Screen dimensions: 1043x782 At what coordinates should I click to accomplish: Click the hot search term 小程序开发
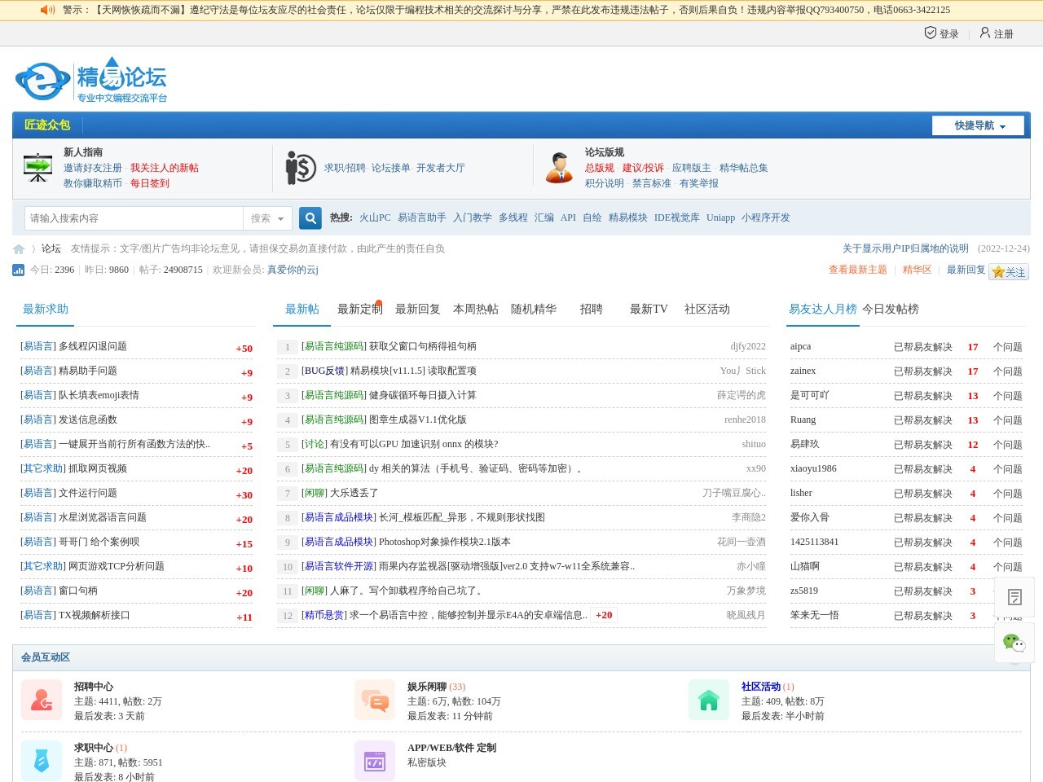pyautogui.click(x=766, y=217)
